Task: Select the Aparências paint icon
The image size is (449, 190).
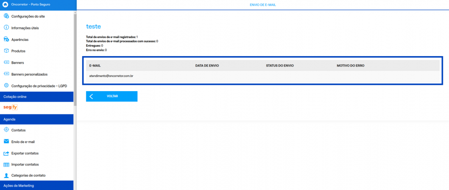Action: 6,39
